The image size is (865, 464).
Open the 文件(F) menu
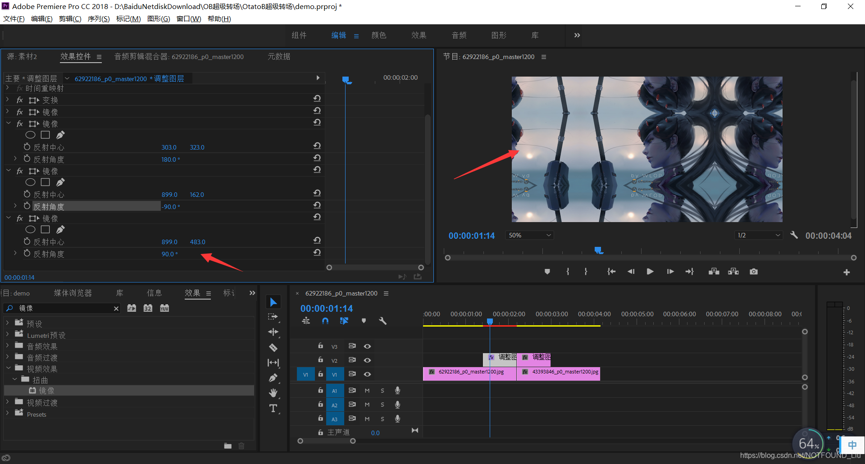point(14,18)
